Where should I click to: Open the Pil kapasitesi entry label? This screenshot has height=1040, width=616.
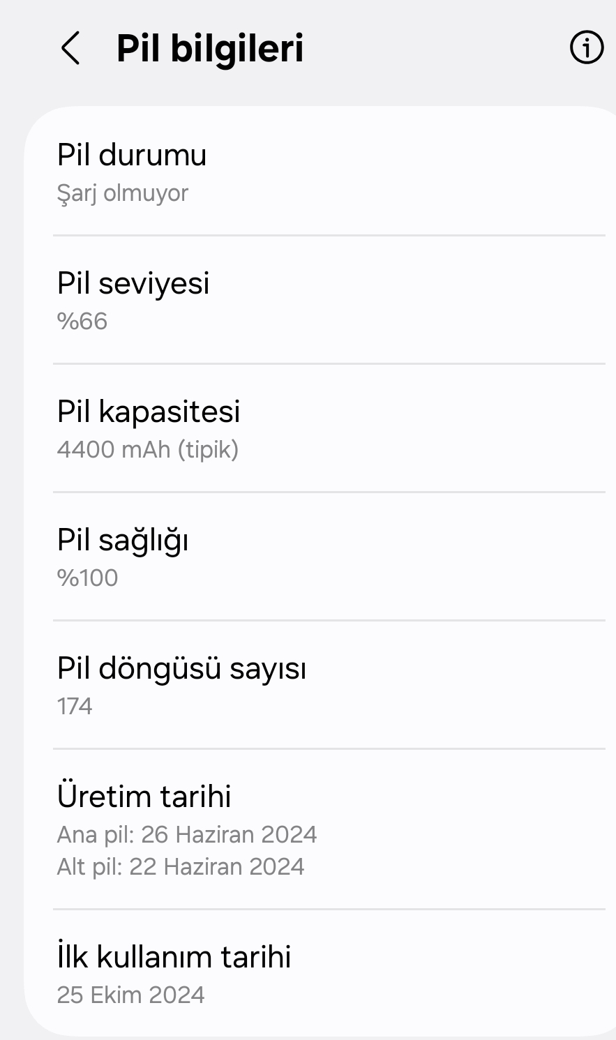(149, 412)
